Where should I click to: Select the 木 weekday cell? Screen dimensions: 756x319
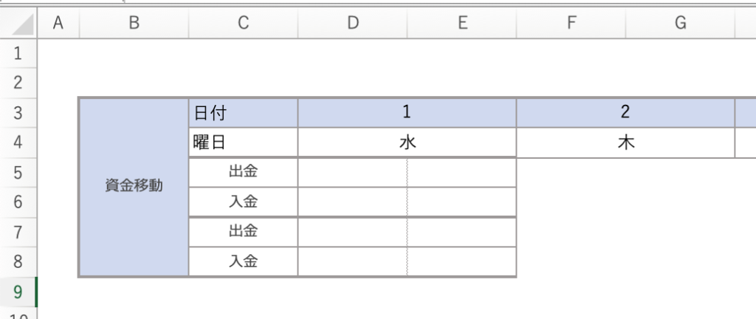click(x=625, y=143)
